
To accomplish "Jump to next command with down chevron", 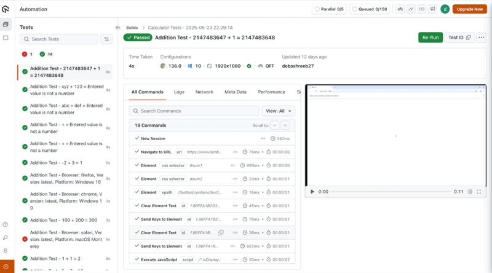I will (x=274, y=125).
